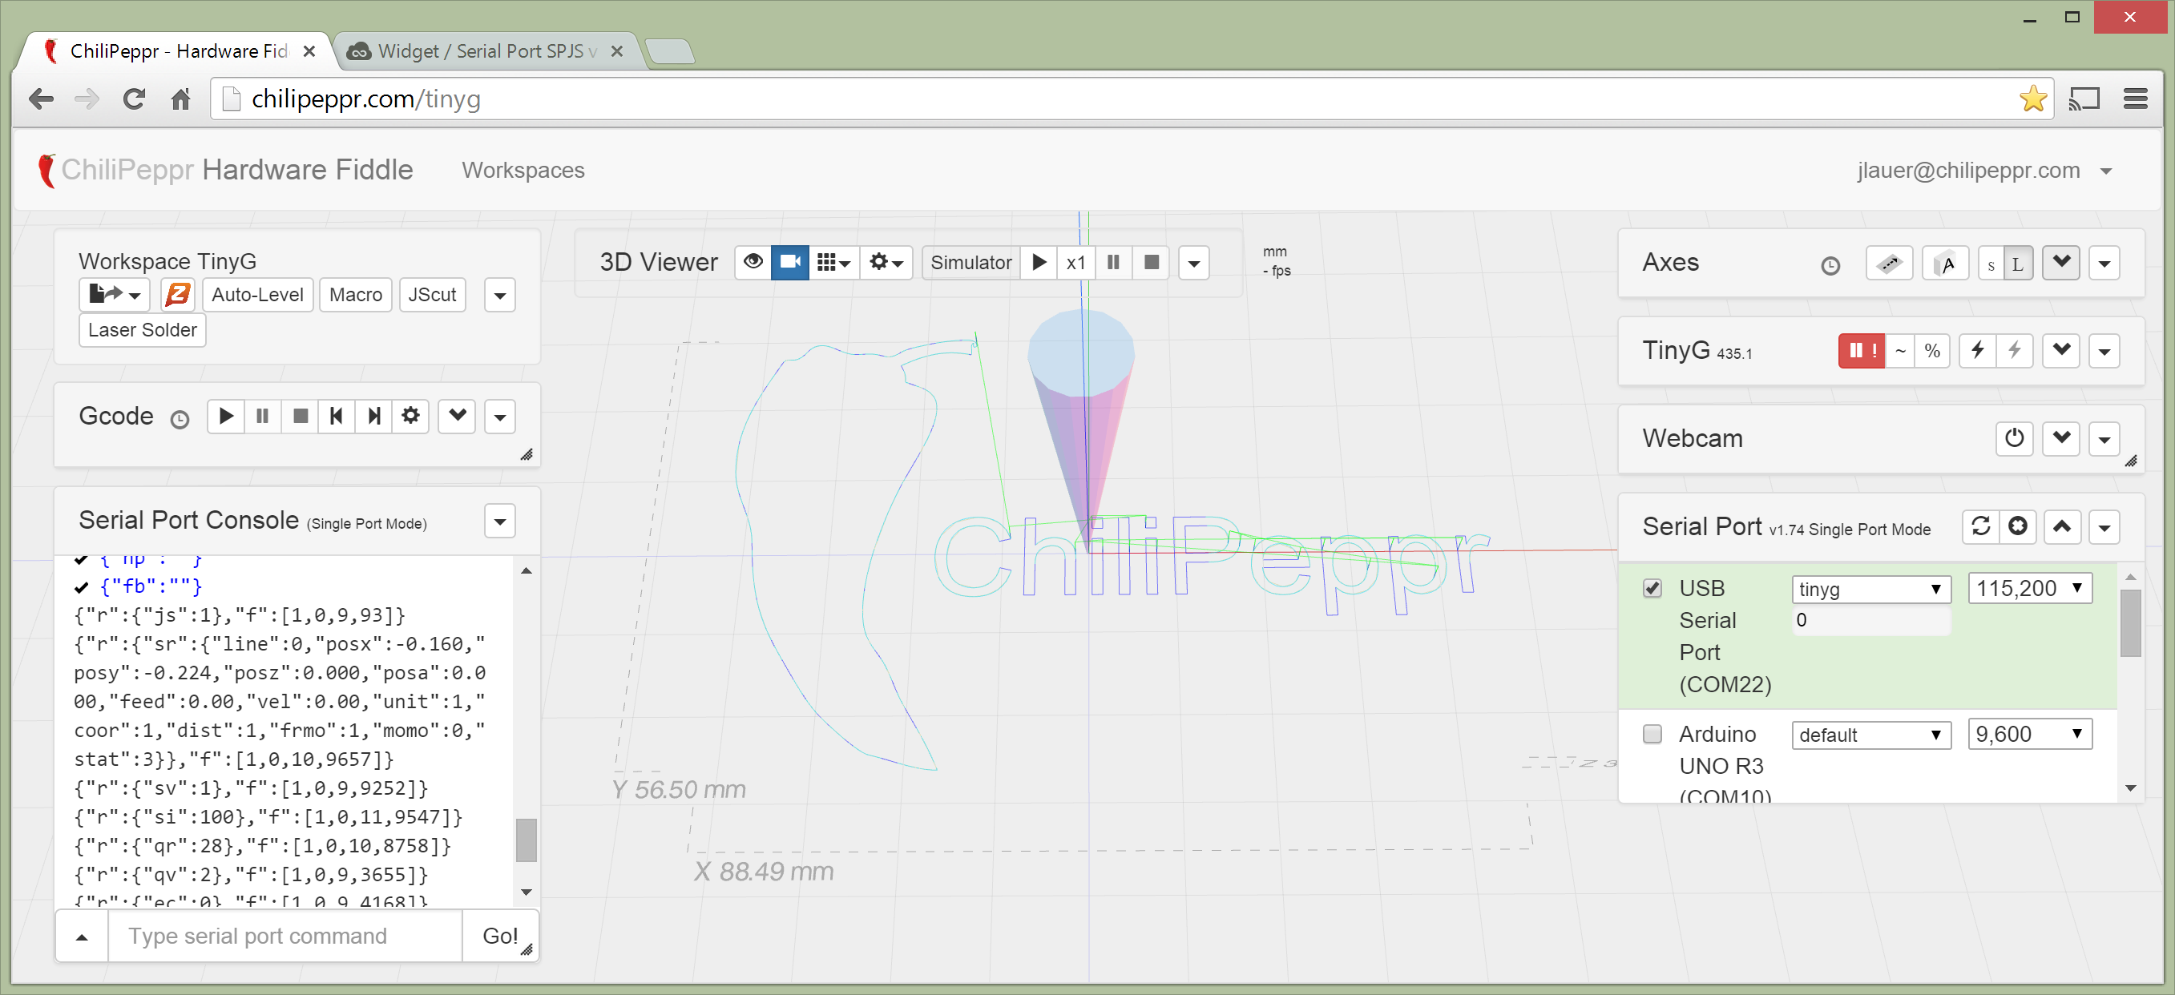Toggle the 3D Viewer eye visibility button
Screen dimensions: 2175x995
click(753, 263)
